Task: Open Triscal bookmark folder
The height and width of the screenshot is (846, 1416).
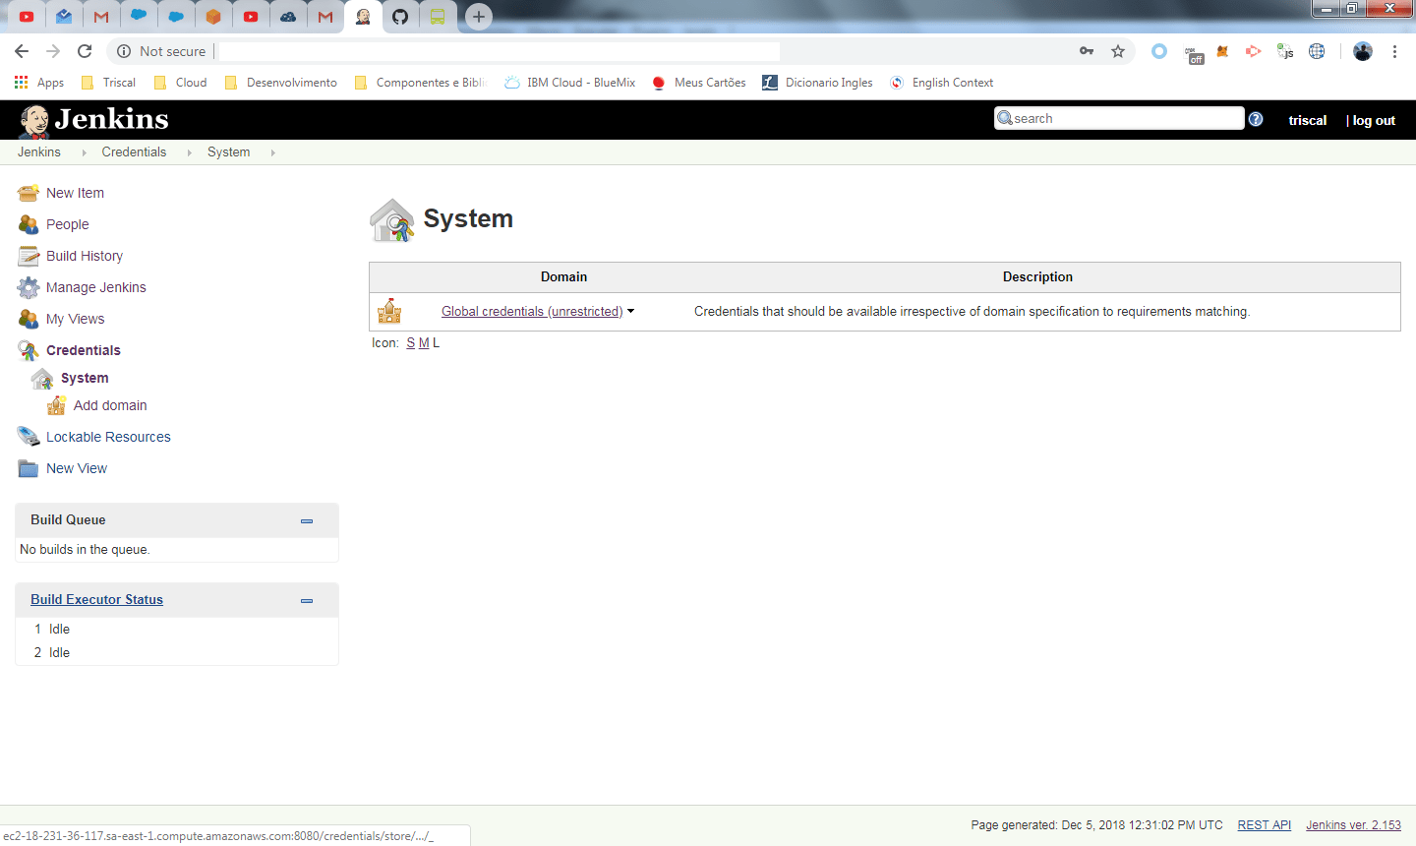Action: [108, 83]
